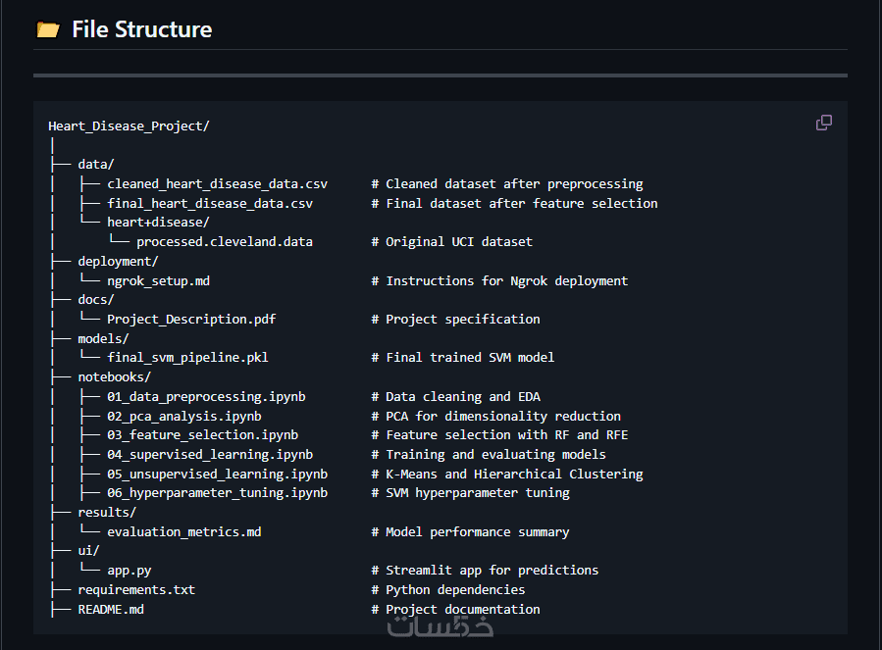Click 06_hyperparameter_tuning.ipynb notebook name
The image size is (882, 650).
[217, 492]
